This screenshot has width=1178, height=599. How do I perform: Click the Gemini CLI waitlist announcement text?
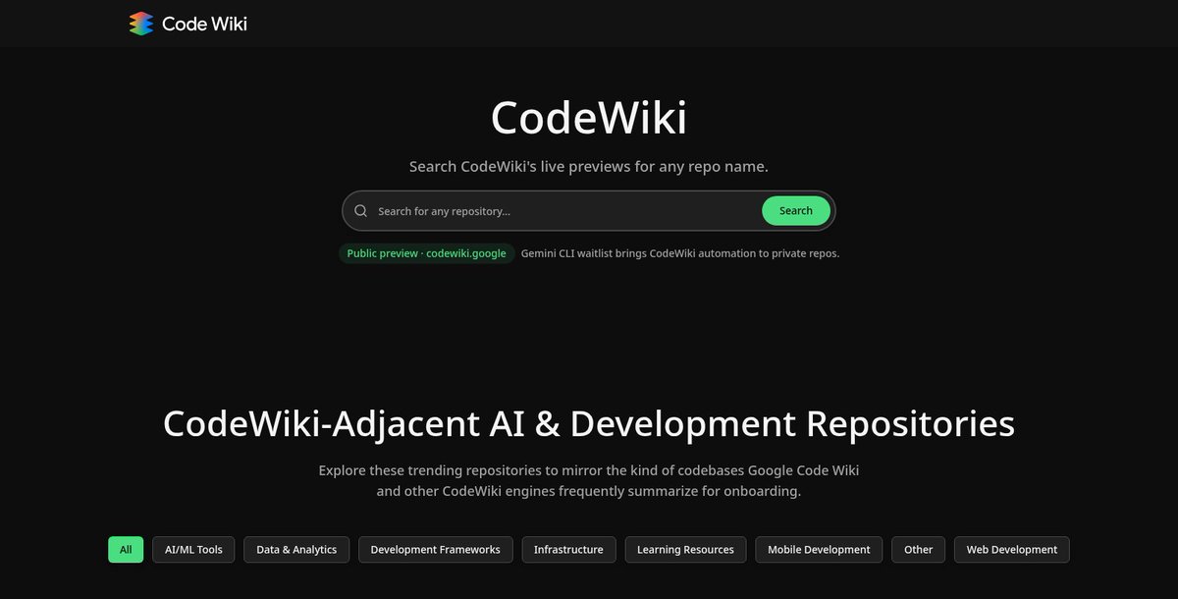678,253
